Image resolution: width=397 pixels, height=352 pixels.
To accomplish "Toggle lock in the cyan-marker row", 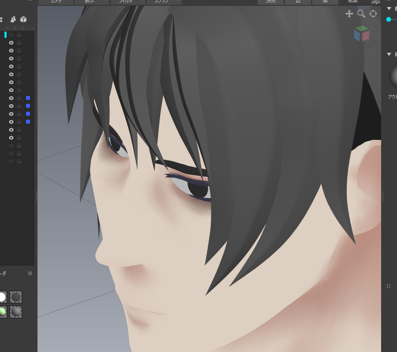I will (19, 34).
